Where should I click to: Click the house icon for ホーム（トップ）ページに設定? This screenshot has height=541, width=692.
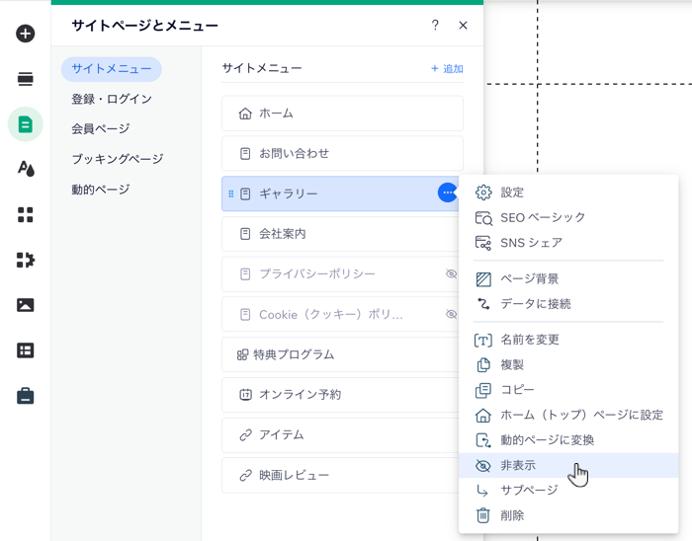point(483,415)
